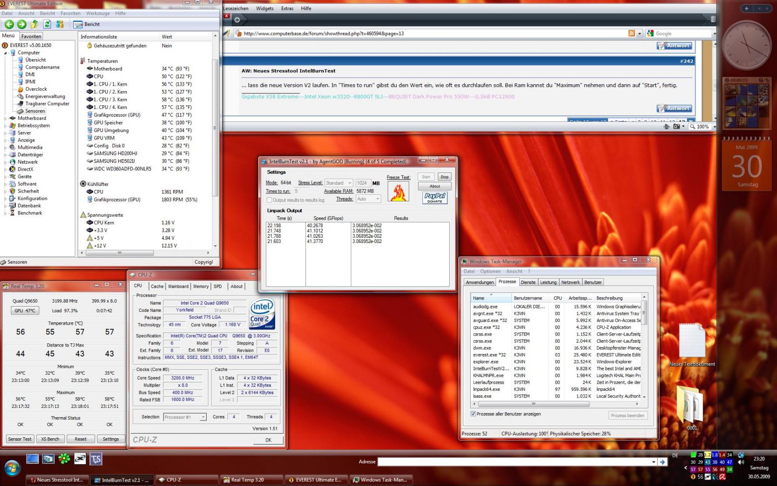Image resolution: width=777 pixels, height=486 pixels.
Task: Switch to the Mainboard tab in CPU-Z
Action: [178, 286]
